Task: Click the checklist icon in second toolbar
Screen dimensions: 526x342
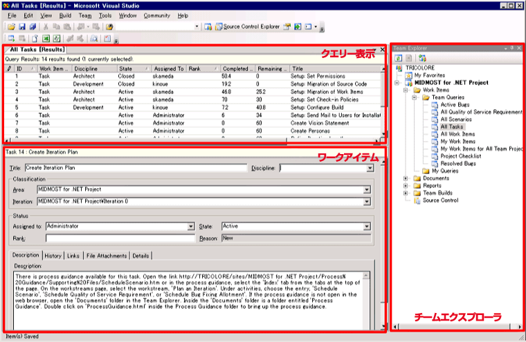Action: pos(107,39)
